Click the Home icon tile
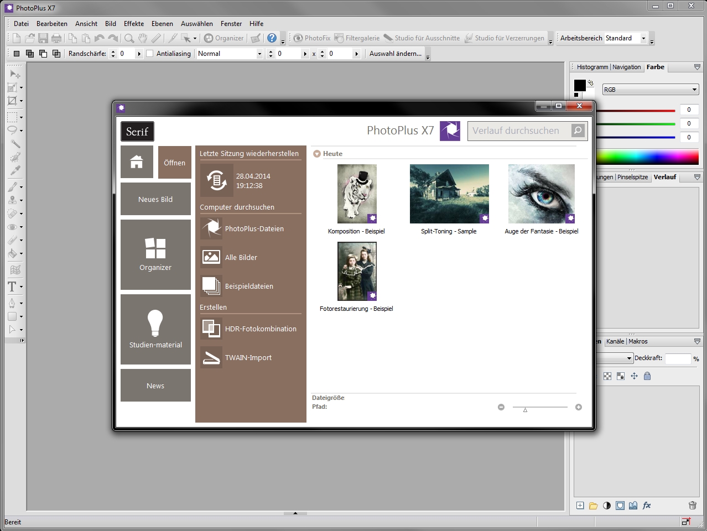Screen dimensions: 707x531 137,162
